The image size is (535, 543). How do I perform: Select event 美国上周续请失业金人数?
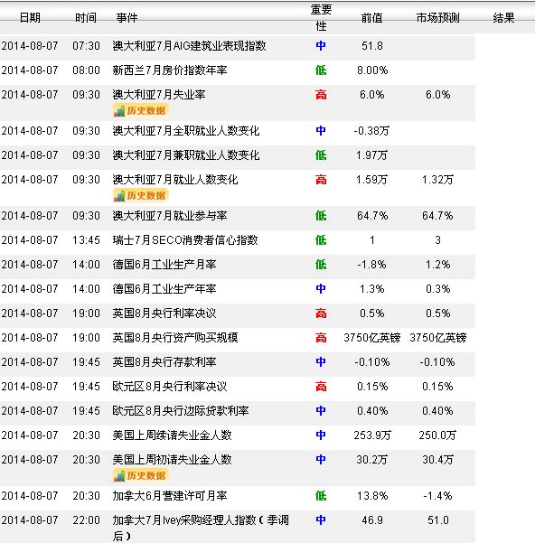(172, 435)
